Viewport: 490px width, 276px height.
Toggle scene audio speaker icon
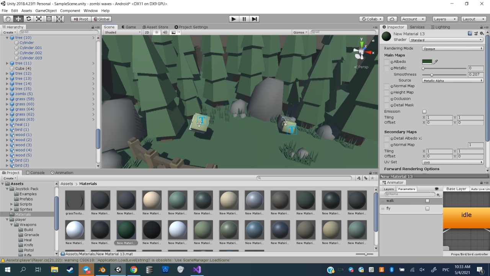(x=165, y=32)
